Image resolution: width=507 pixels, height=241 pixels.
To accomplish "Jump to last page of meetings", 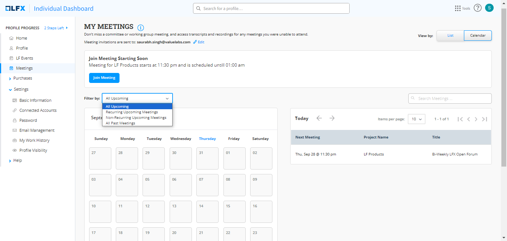I will pyautogui.click(x=484, y=119).
